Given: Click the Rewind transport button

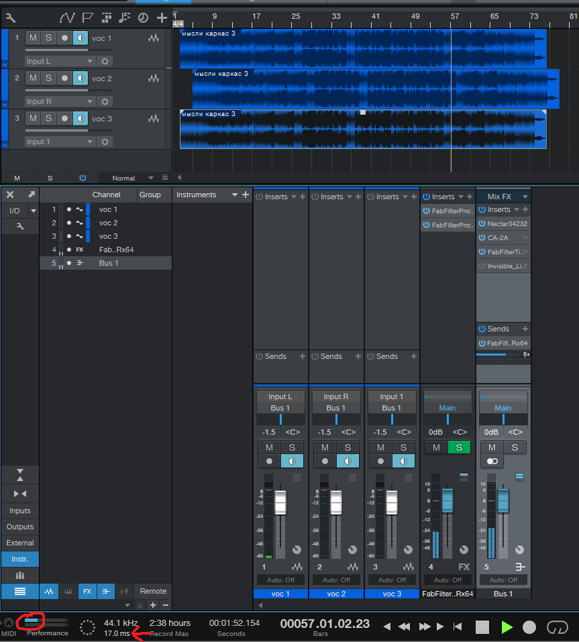Looking at the screenshot, I should [x=404, y=627].
